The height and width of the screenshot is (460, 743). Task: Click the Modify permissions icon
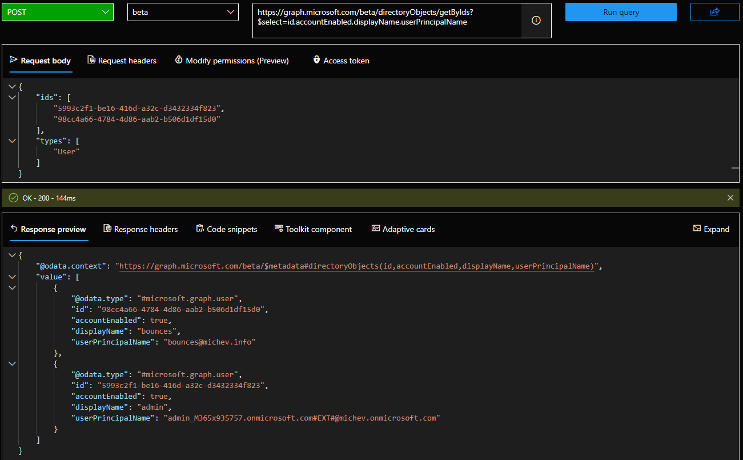pyautogui.click(x=179, y=60)
